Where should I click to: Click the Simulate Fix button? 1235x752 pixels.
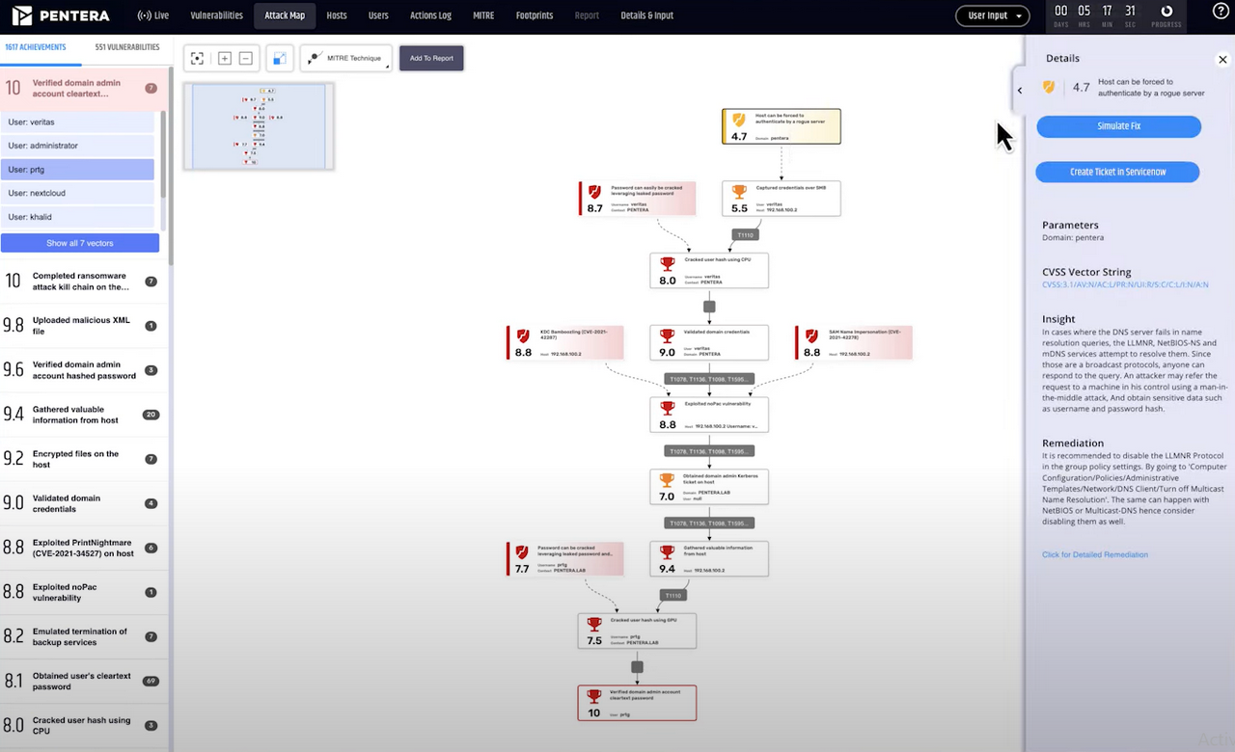(1118, 125)
